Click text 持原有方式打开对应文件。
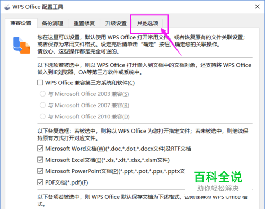Screen dimensions: 265x209 click(x=68, y=138)
